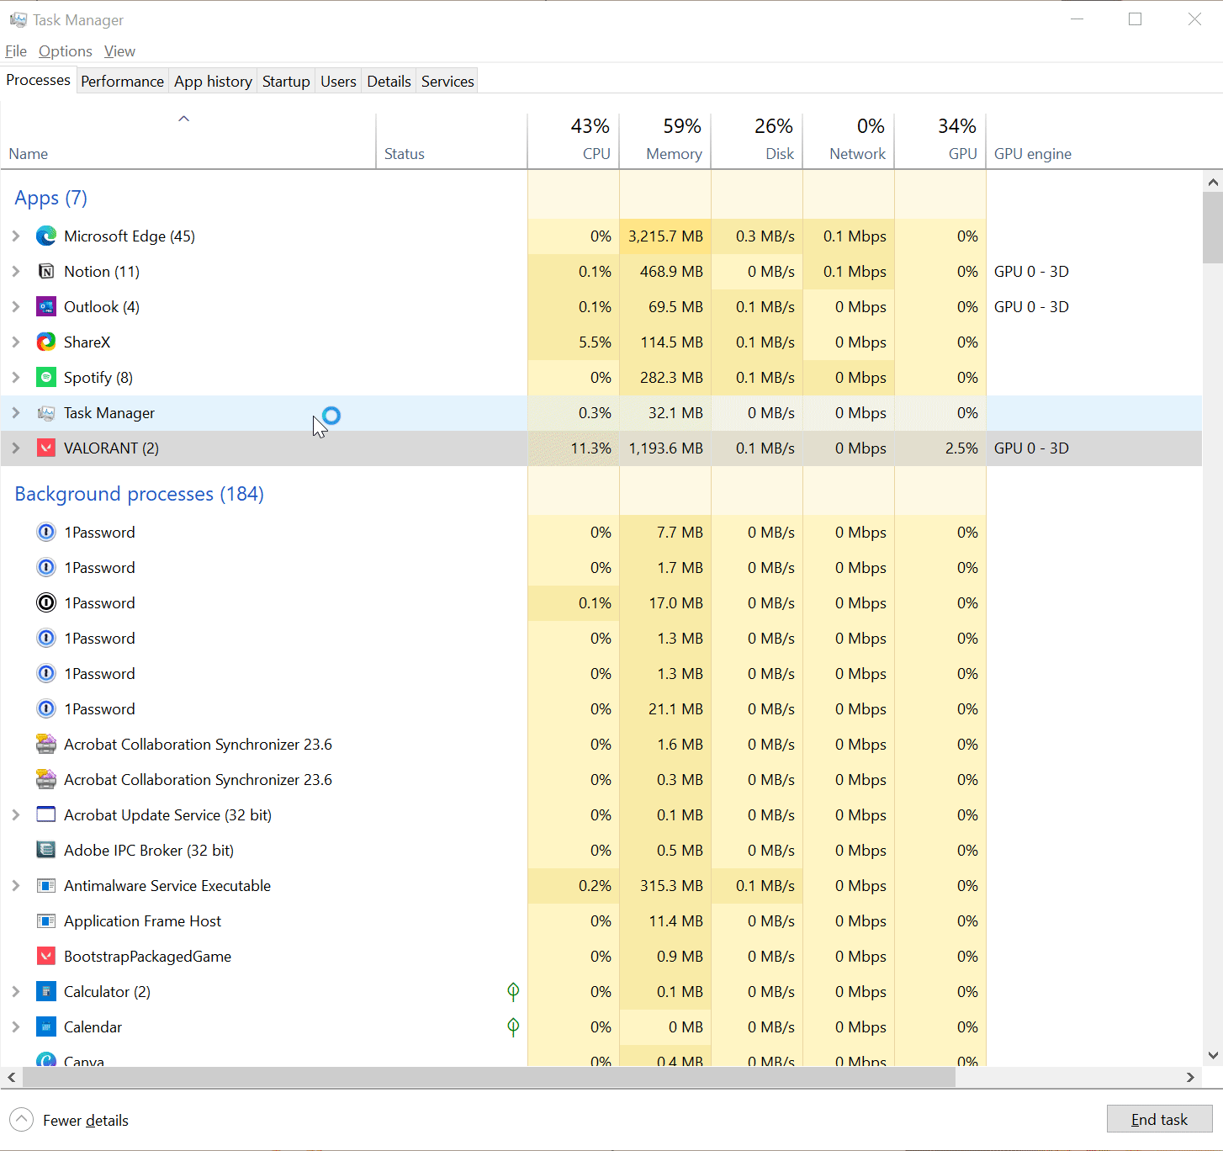
Task: Expand the Spotify process tree
Action: pos(16,378)
